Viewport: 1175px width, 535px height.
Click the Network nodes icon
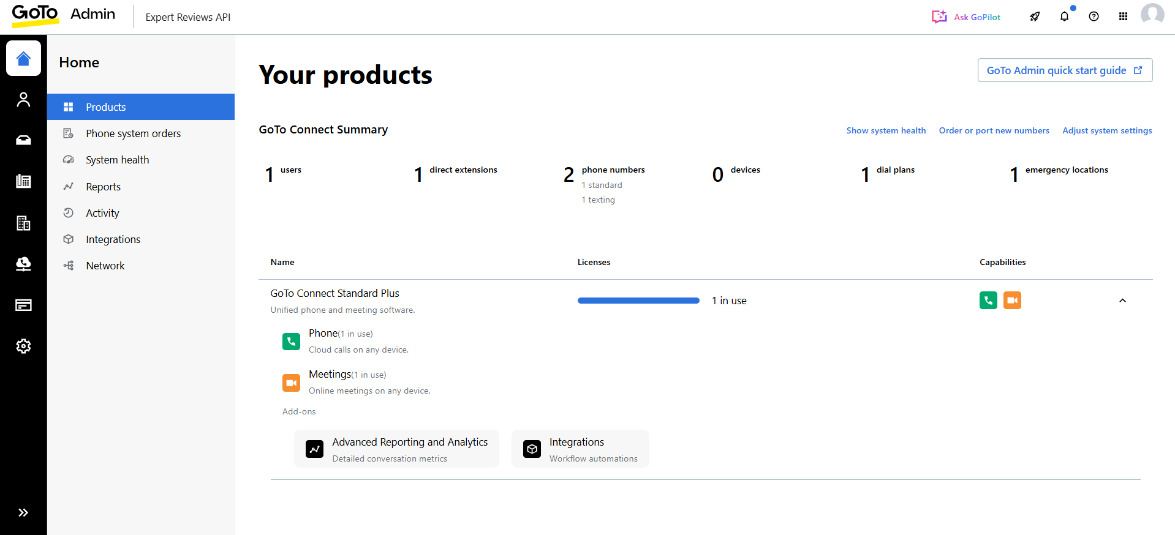69,266
